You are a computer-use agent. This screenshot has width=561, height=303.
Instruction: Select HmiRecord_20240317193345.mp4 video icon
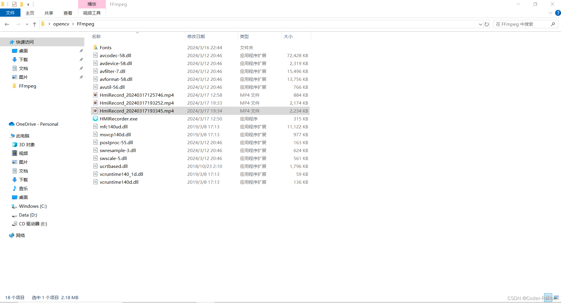pyautogui.click(x=95, y=111)
